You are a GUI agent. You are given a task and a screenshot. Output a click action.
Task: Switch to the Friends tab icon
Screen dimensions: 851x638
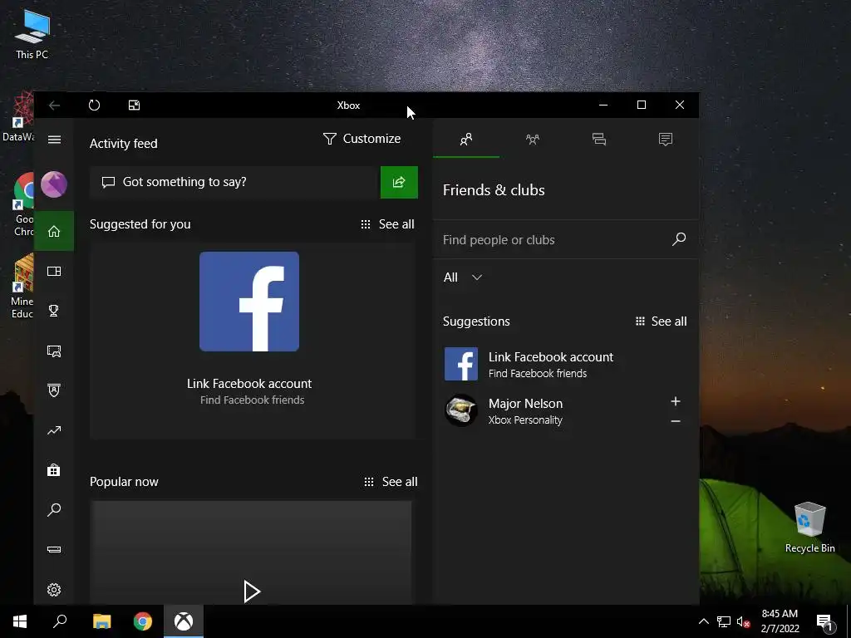point(466,140)
